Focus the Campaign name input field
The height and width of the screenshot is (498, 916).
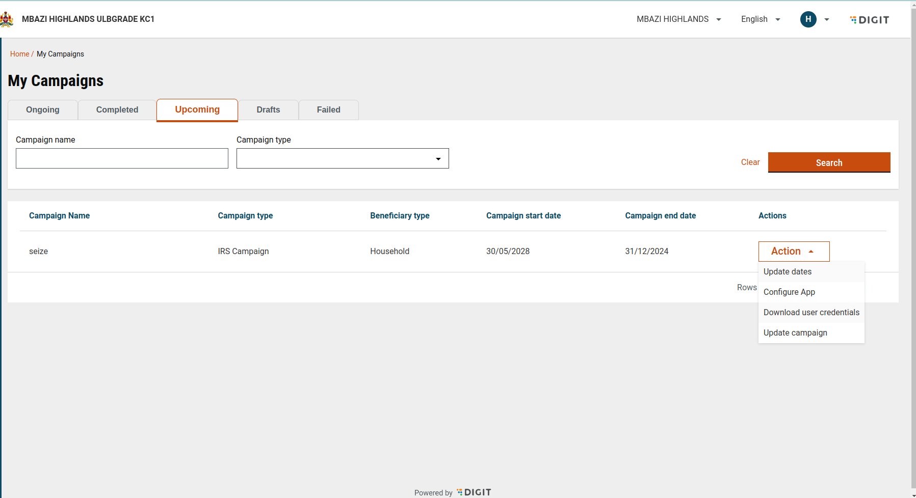point(122,158)
